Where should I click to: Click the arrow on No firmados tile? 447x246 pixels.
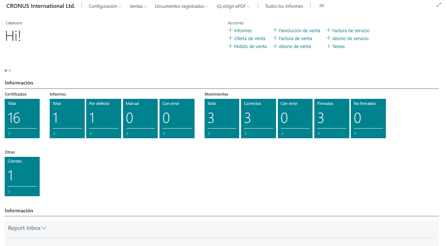[355, 134]
